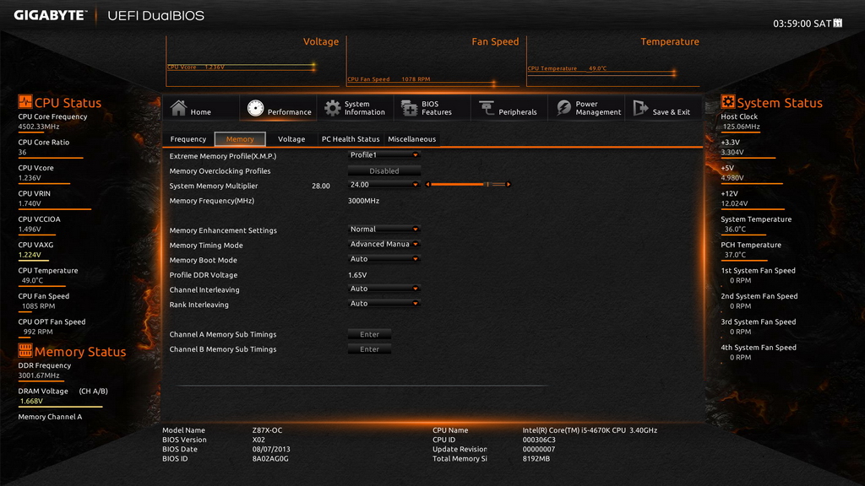Click the memory multiplier slider track
This screenshot has height=486, width=865.
click(468, 185)
